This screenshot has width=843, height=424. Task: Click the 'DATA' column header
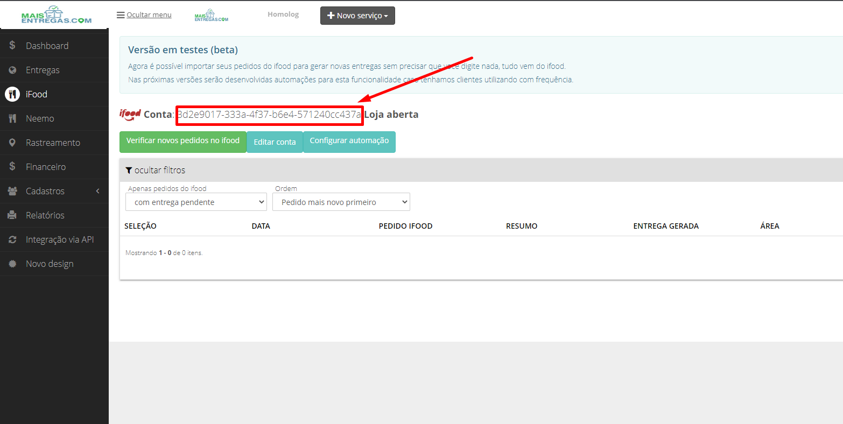click(x=261, y=226)
